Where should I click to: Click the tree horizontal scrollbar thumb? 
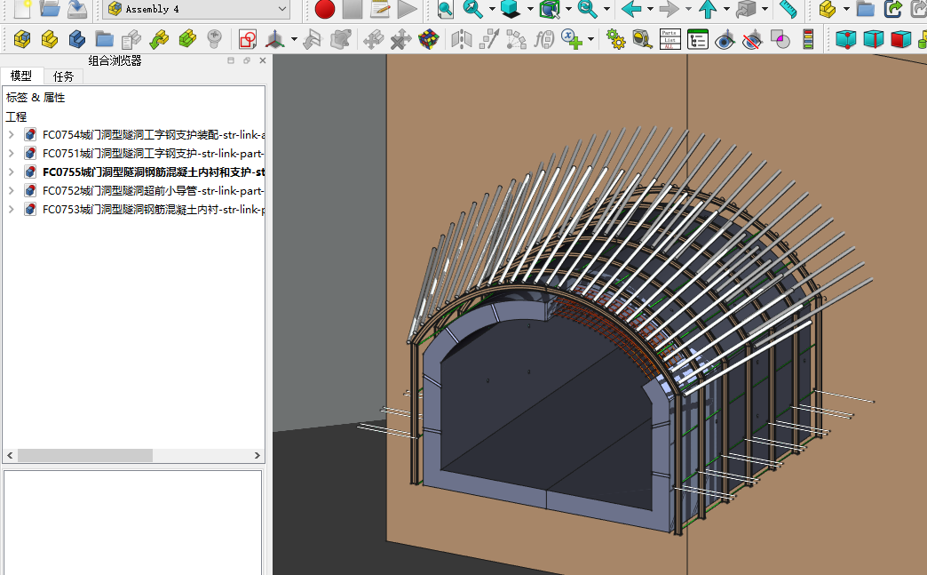(x=84, y=455)
